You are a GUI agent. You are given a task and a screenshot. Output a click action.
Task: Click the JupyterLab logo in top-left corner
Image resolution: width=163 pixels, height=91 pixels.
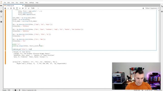(1, 2)
